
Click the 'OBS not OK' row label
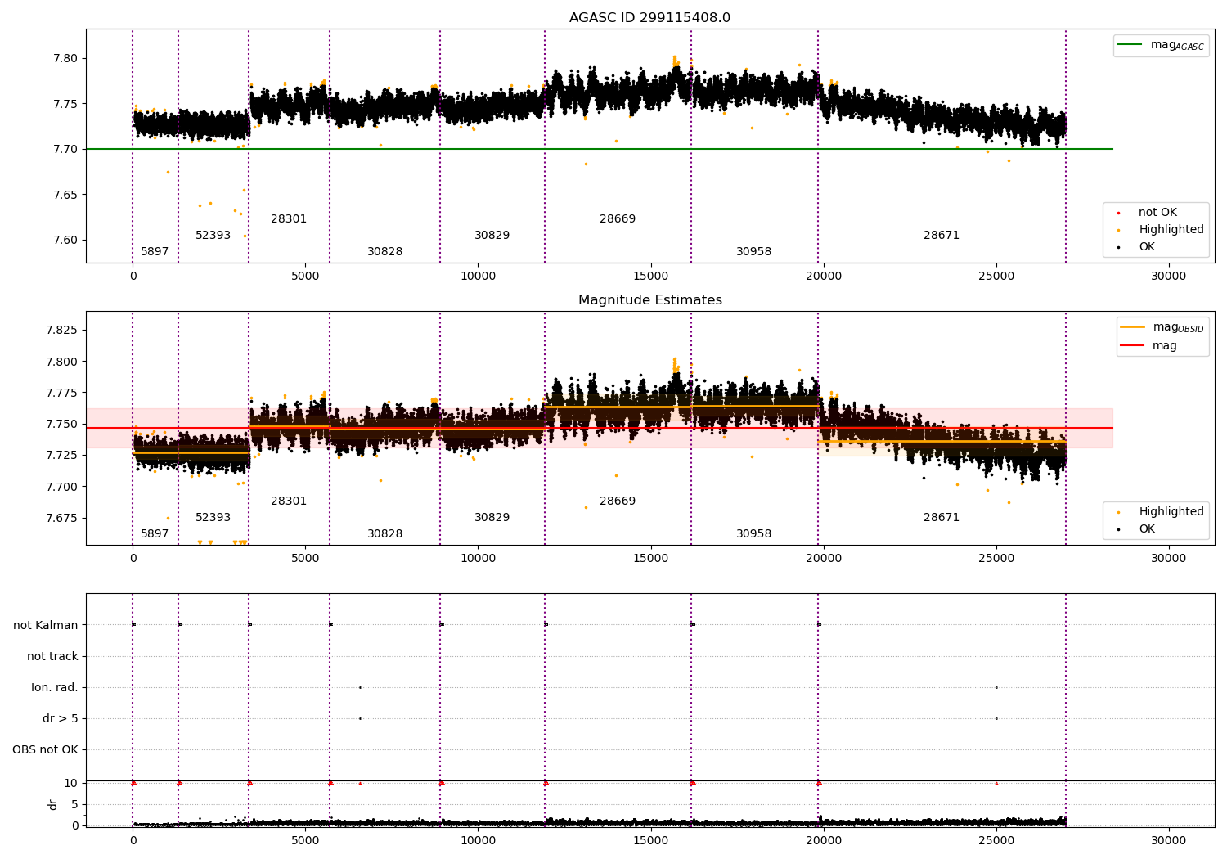(x=45, y=750)
